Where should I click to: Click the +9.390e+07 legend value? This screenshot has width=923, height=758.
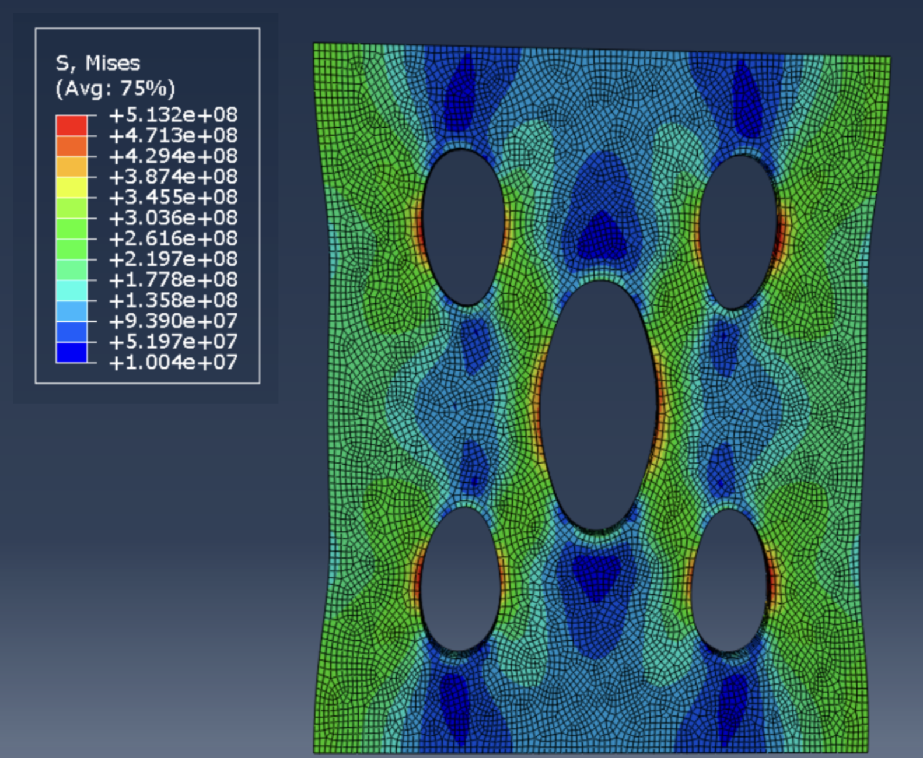(x=173, y=321)
